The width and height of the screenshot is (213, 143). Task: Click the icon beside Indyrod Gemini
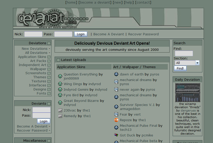(60, 89)
